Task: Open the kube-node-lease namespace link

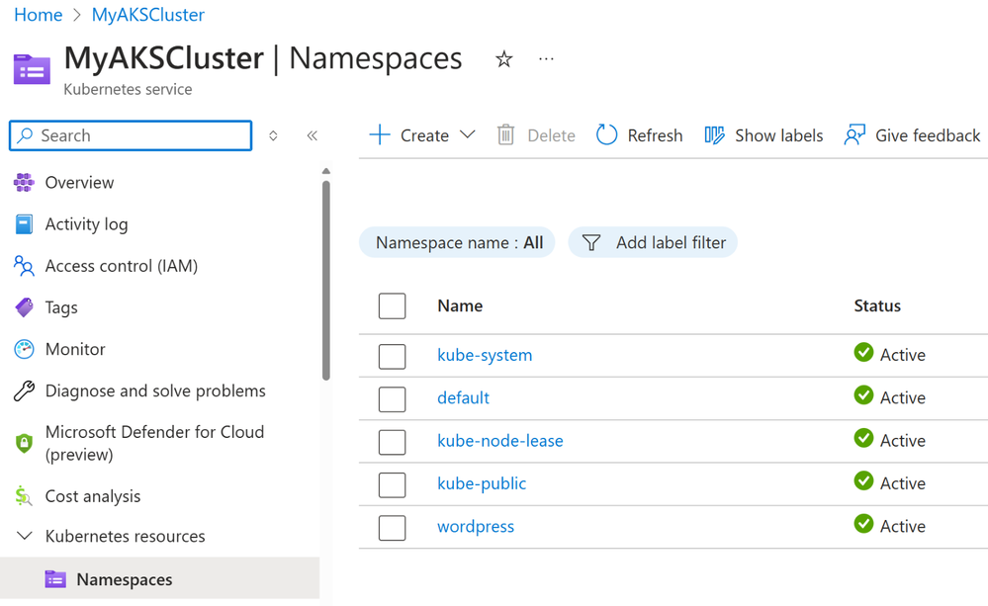Action: click(500, 440)
